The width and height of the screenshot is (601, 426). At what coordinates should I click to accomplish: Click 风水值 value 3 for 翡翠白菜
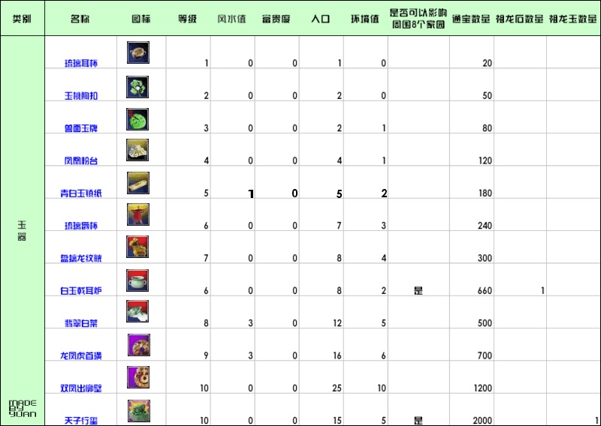251,323
